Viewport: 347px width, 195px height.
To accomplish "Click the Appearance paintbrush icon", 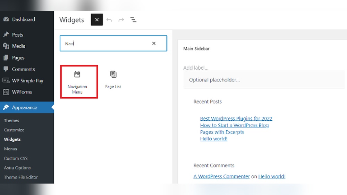I will 6,107.
